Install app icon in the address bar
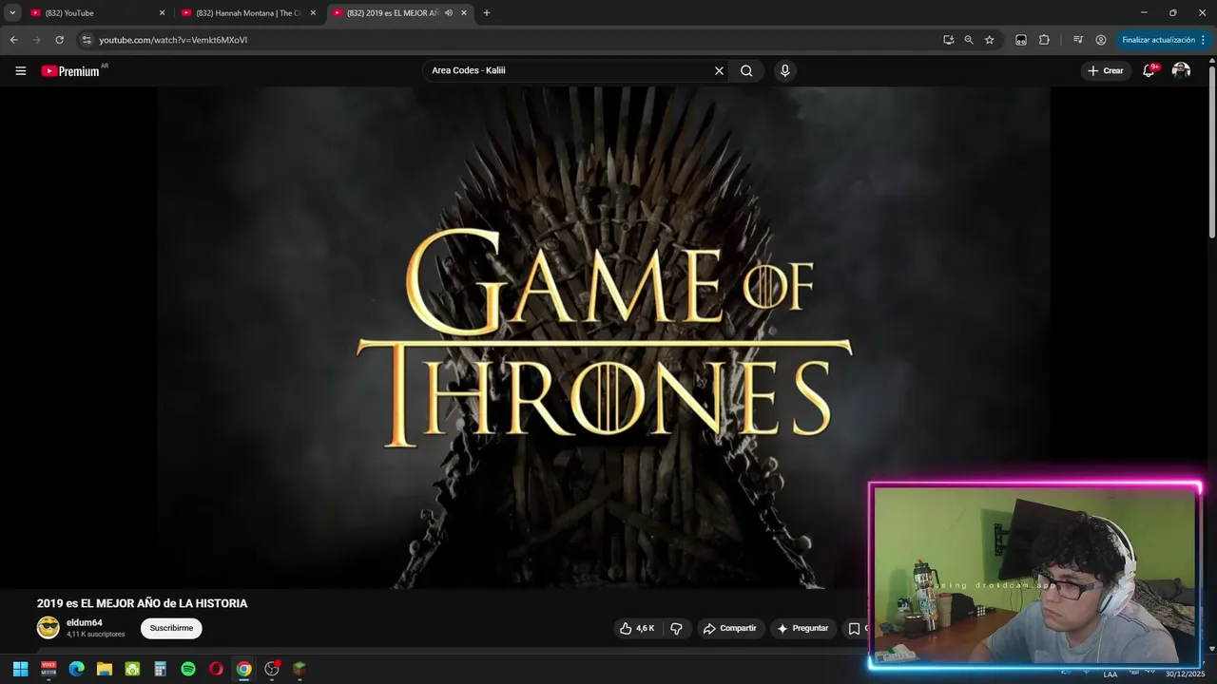 point(948,40)
